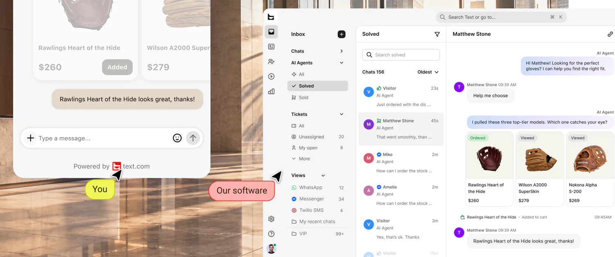Click the Help me choose message
This screenshot has height=257, width=615.
point(490,96)
